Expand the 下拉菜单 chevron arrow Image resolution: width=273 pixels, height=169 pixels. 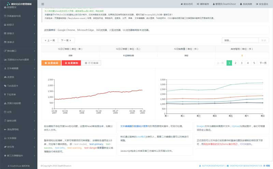click(34, 95)
